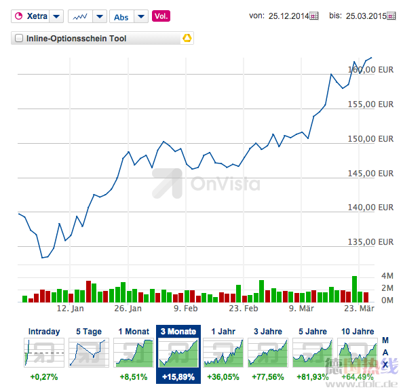
Task: Click the +15,89% three months value
Action: coord(178,377)
